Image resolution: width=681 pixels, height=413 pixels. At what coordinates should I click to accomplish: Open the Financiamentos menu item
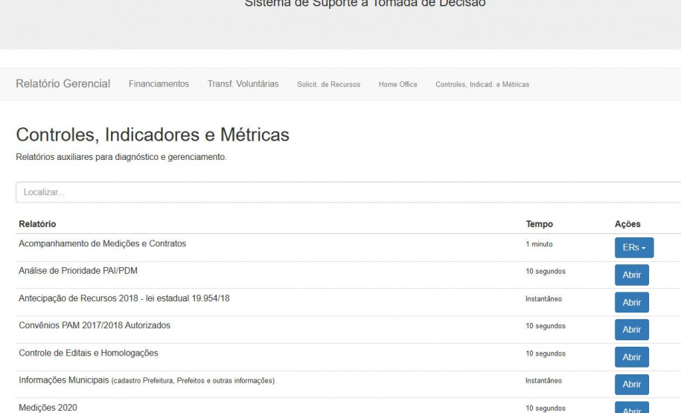point(159,84)
